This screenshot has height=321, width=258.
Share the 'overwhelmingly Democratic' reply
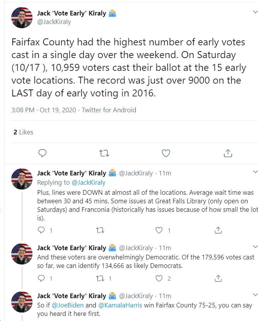pos(218,278)
